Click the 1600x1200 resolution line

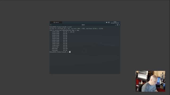(x=59, y=40)
